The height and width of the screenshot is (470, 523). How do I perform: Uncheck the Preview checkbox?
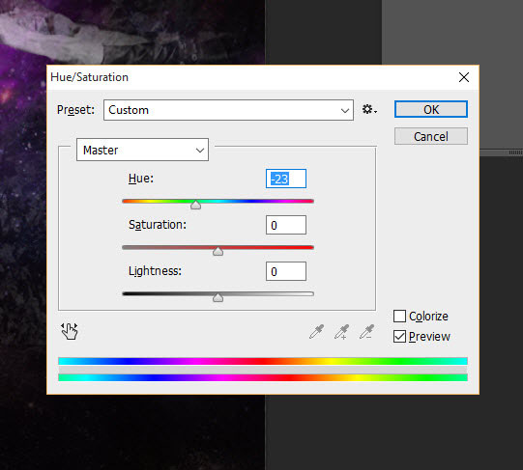399,337
